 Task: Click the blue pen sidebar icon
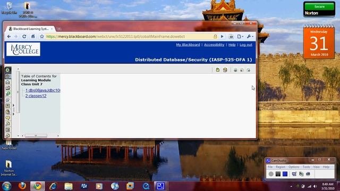click(7, 100)
